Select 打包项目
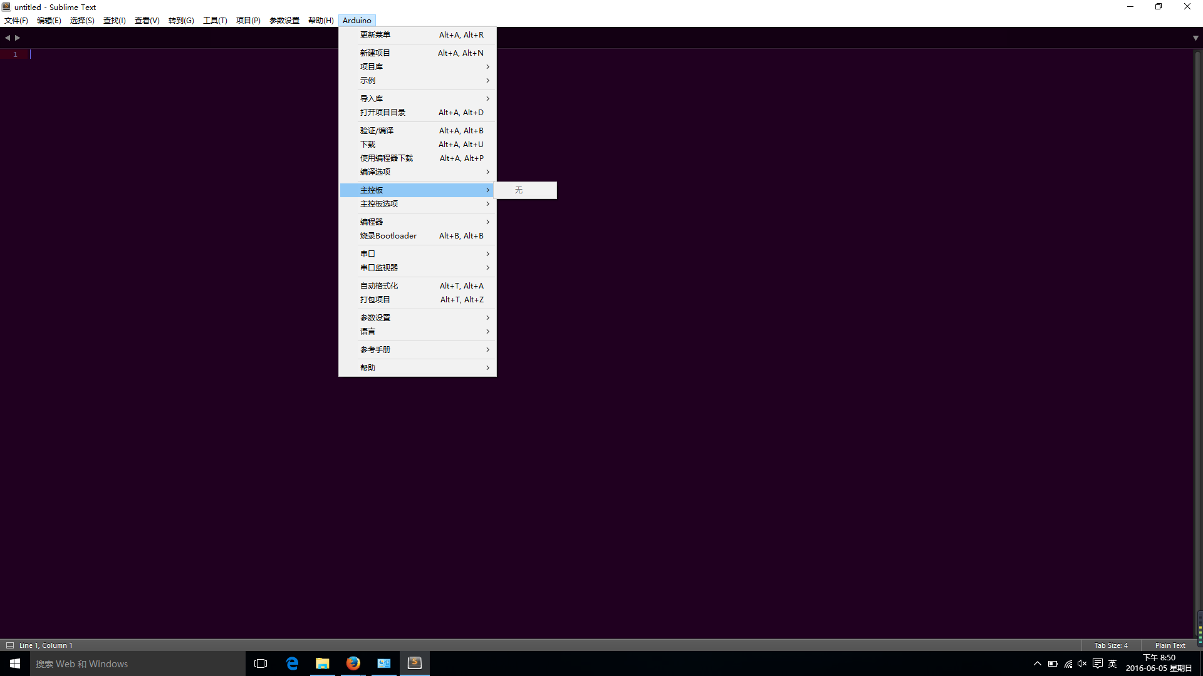This screenshot has width=1203, height=676. tap(418, 300)
